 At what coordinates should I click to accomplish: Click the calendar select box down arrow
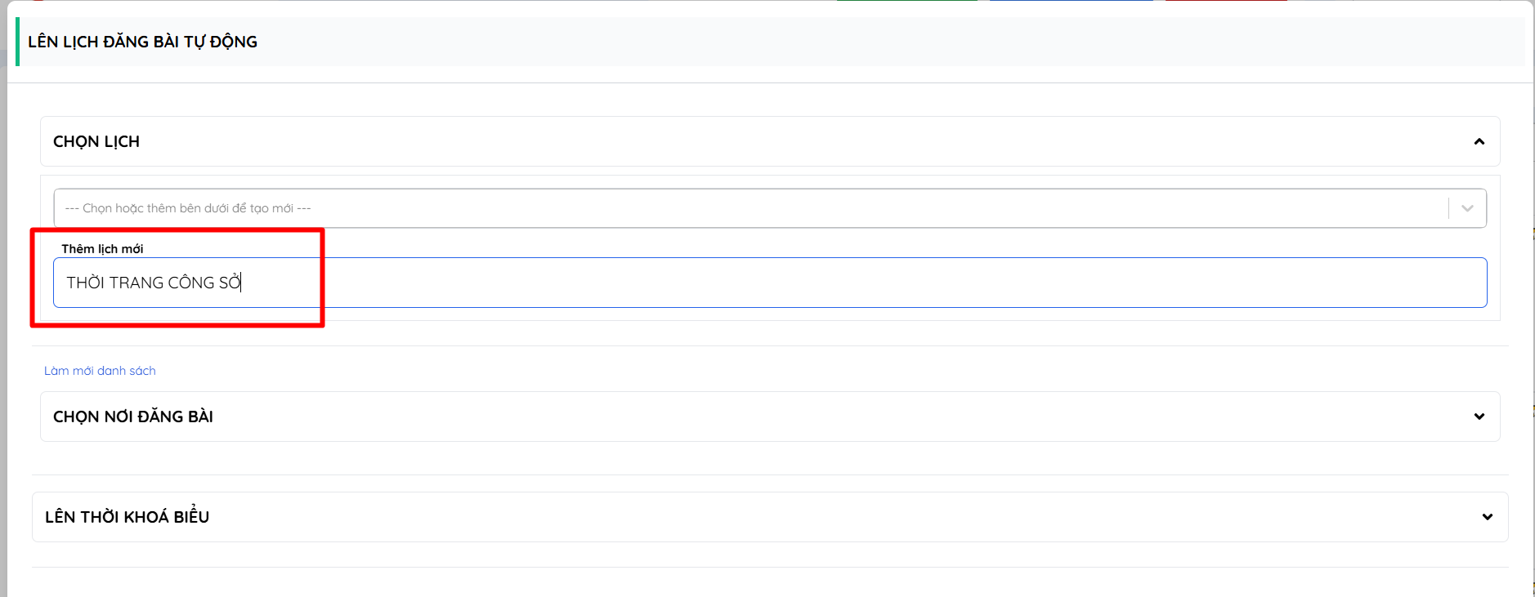tap(1467, 208)
